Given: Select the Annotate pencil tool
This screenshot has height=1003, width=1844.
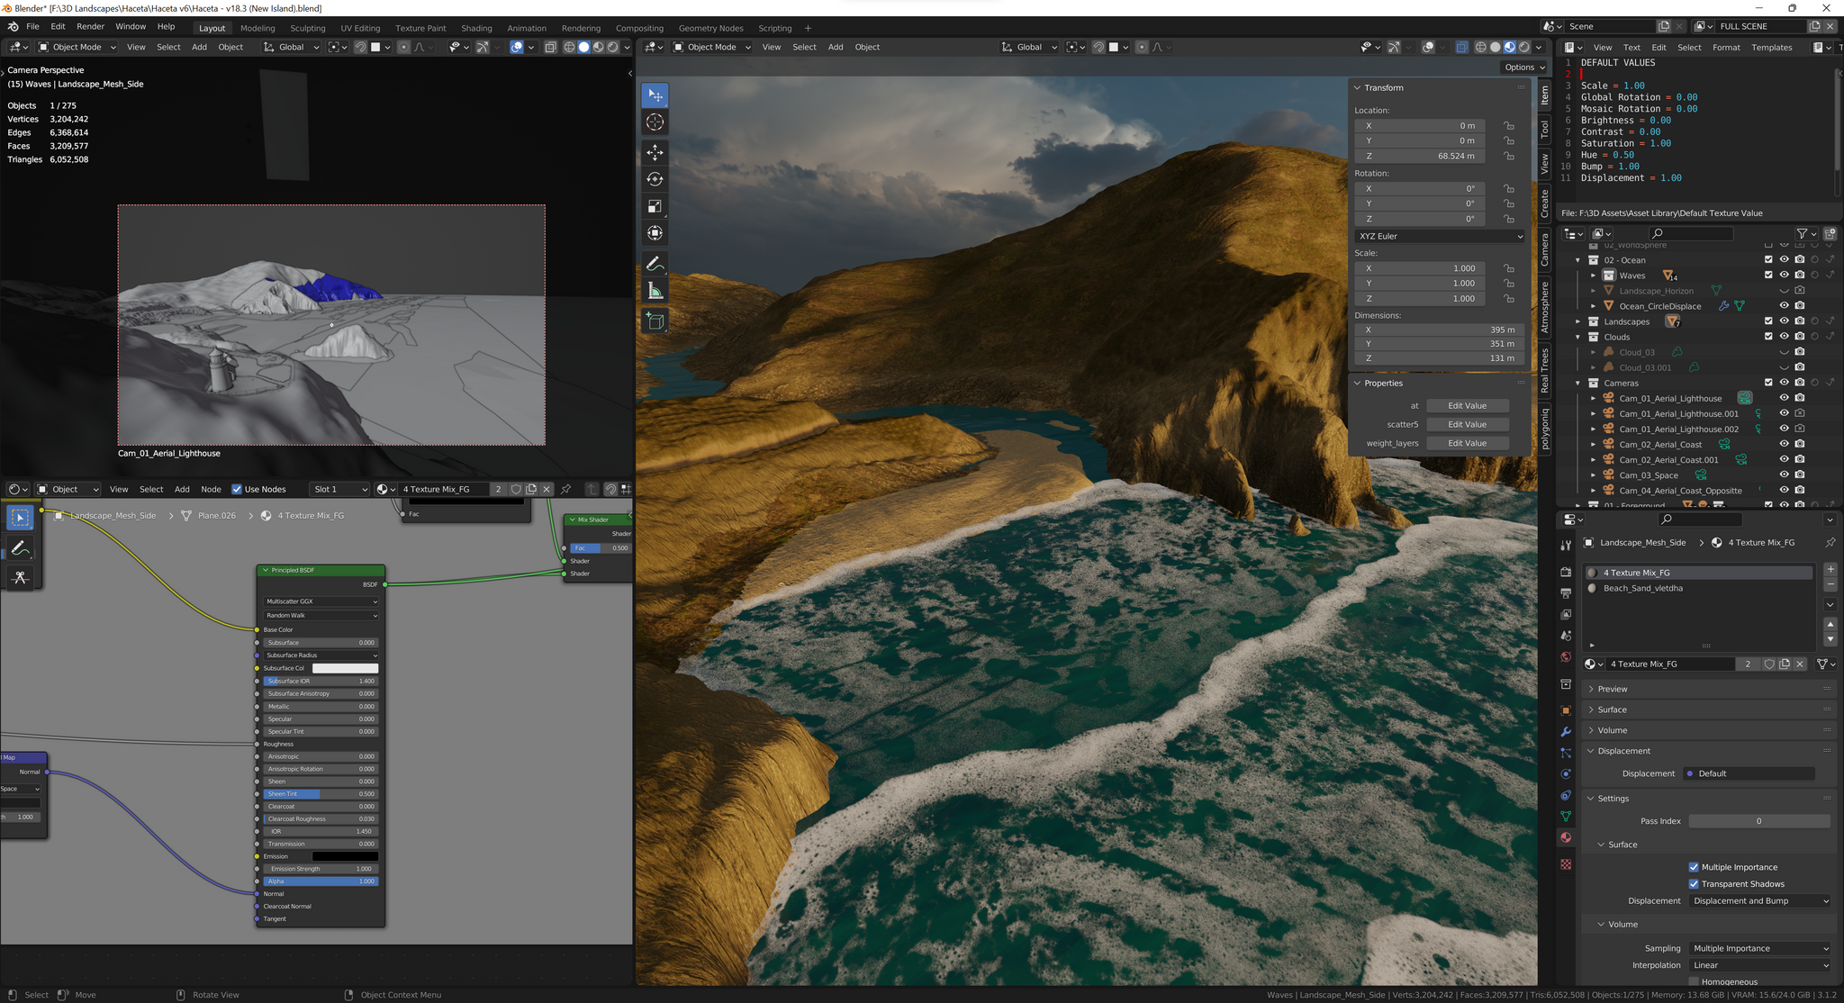Looking at the screenshot, I should click(x=655, y=264).
